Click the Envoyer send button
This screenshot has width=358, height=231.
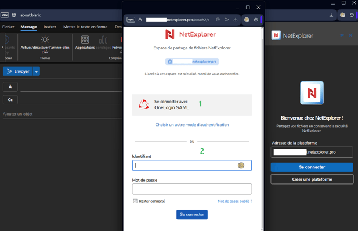(18, 71)
